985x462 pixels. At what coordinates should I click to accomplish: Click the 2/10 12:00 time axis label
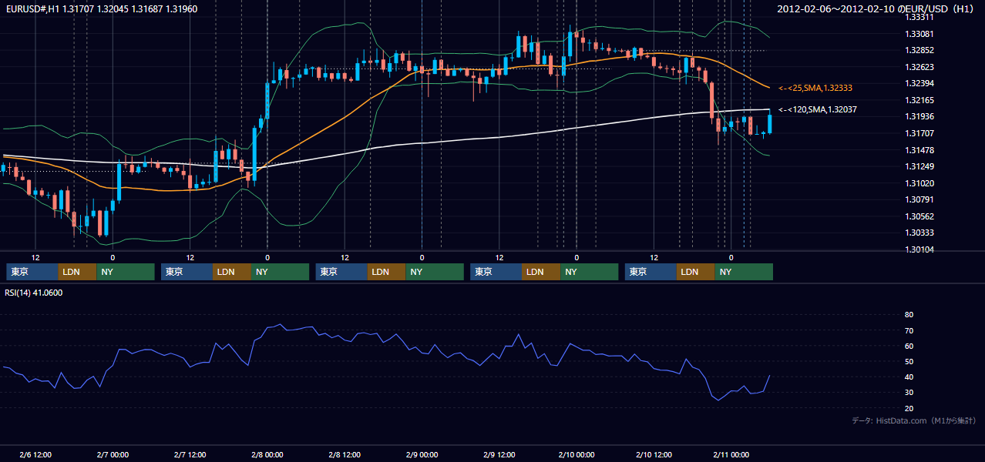tap(654, 454)
